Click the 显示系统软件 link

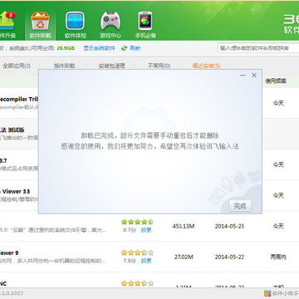[100, 48]
